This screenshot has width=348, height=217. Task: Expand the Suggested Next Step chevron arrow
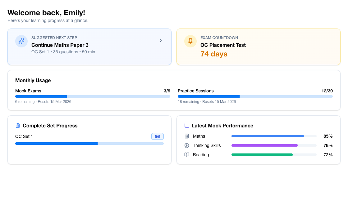coord(161,41)
